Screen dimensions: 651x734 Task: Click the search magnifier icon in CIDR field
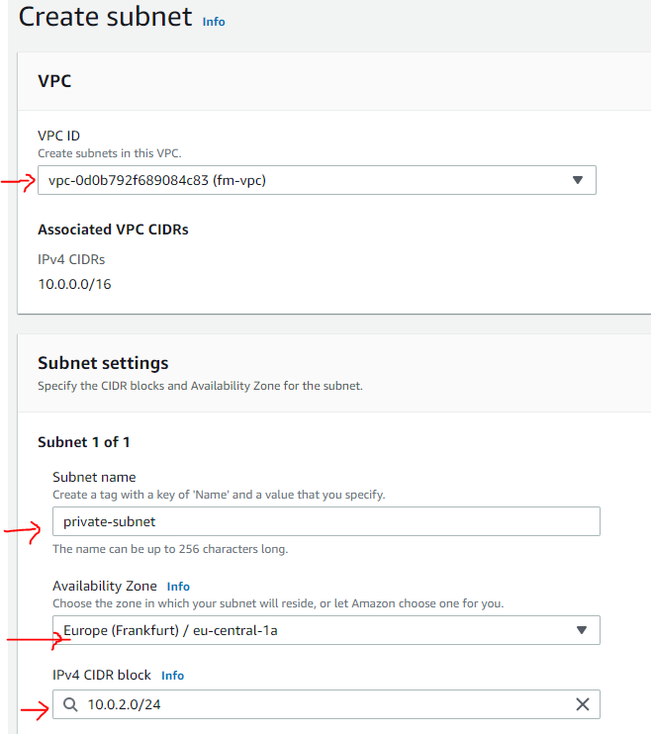(x=69, y=704)
